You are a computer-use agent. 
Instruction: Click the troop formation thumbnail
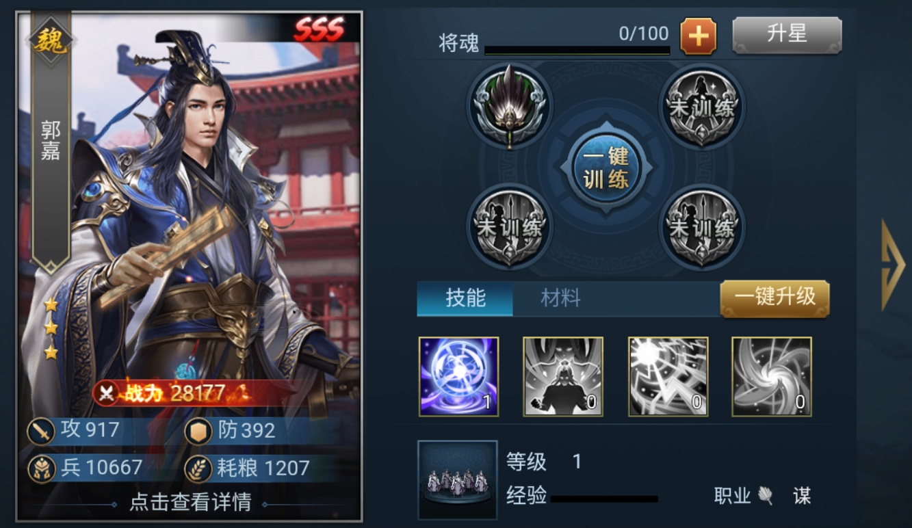[x=458, y=480]
